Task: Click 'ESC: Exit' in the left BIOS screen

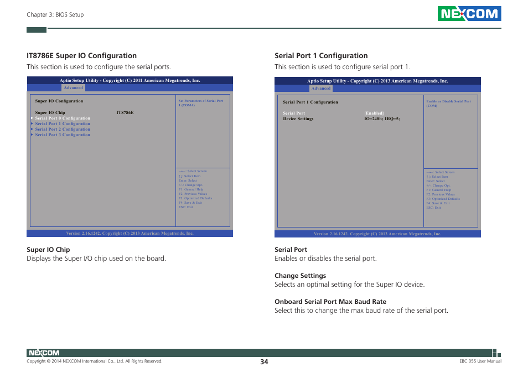Action: coord(186,206)
